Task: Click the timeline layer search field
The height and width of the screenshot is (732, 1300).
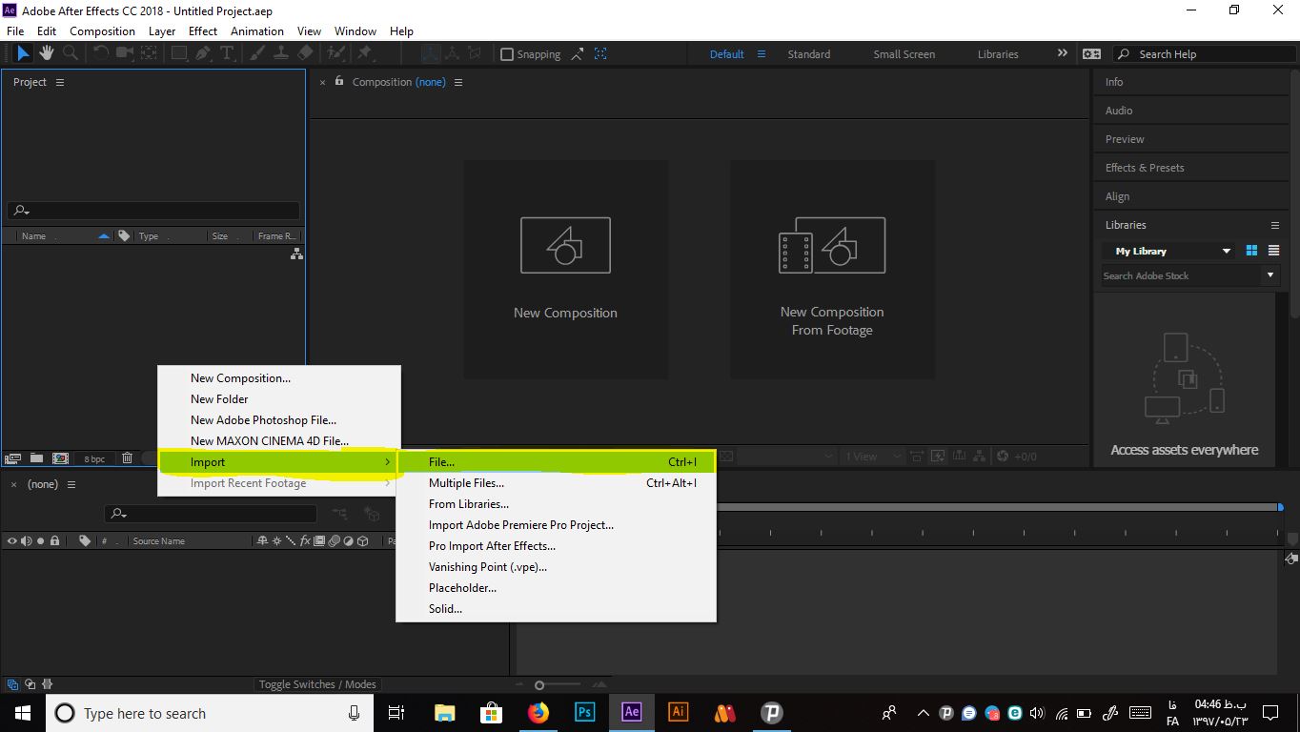Action: pos(211,514)
